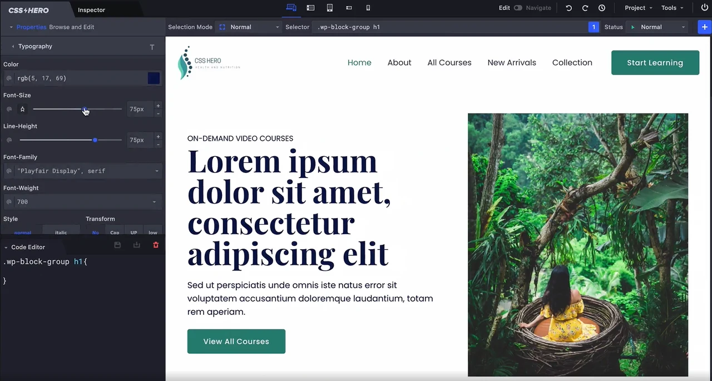Open the Tools menu
The image size is (712, 381).
(x=672, y=8)
